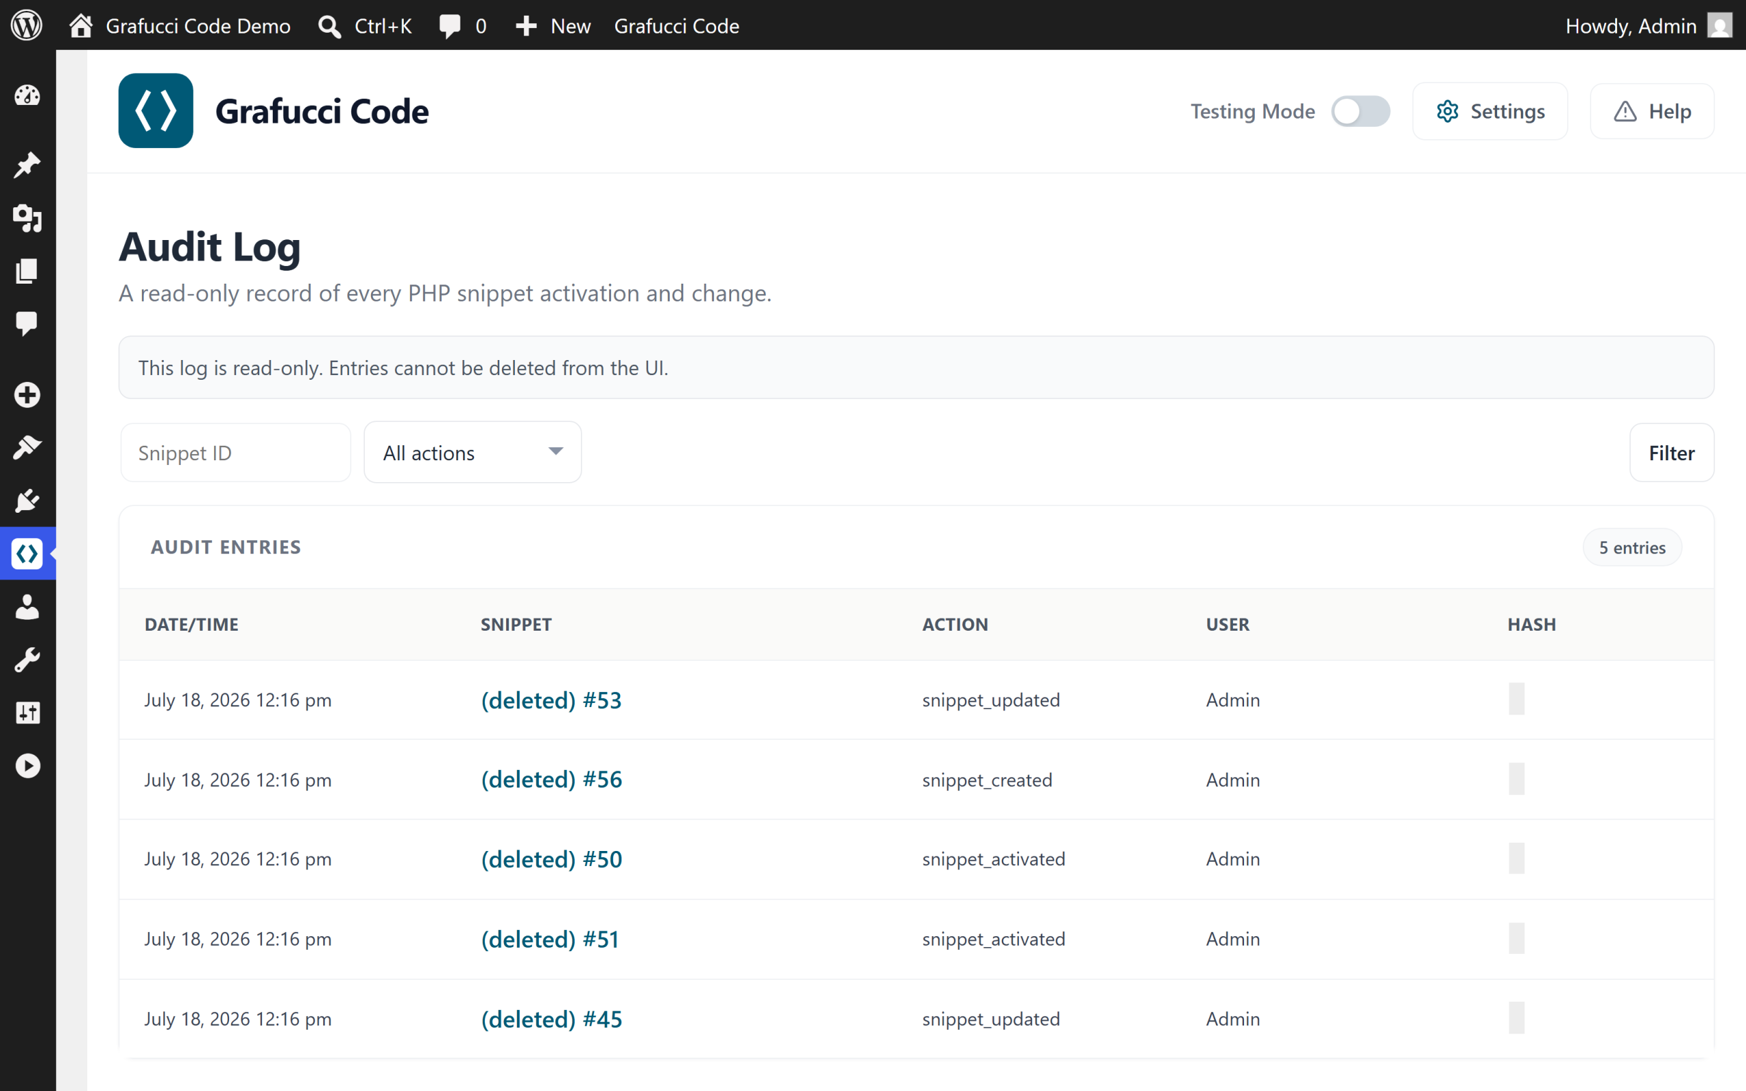Screen dimensions: 1746x1091
Task: Click the gear icon in Settings button
Action: tap(1447, 111)
